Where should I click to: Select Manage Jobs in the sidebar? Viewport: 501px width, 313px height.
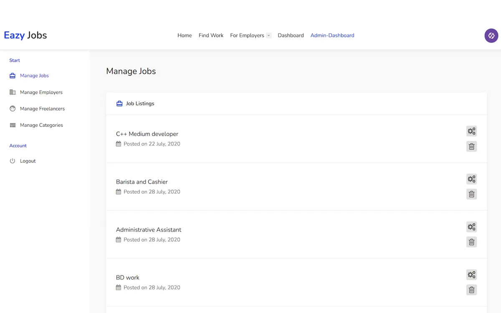click(x=34, y=76)
